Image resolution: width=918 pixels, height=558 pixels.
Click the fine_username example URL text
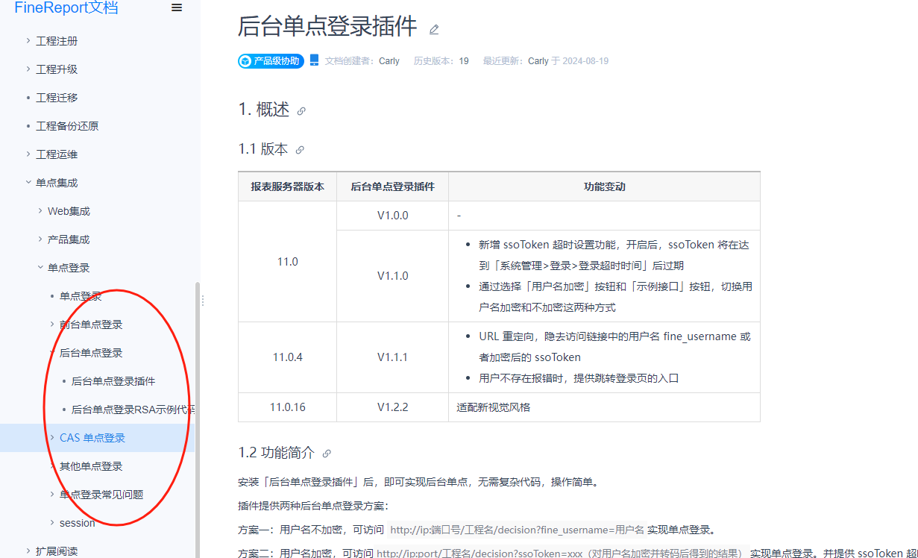coord(517,530)
